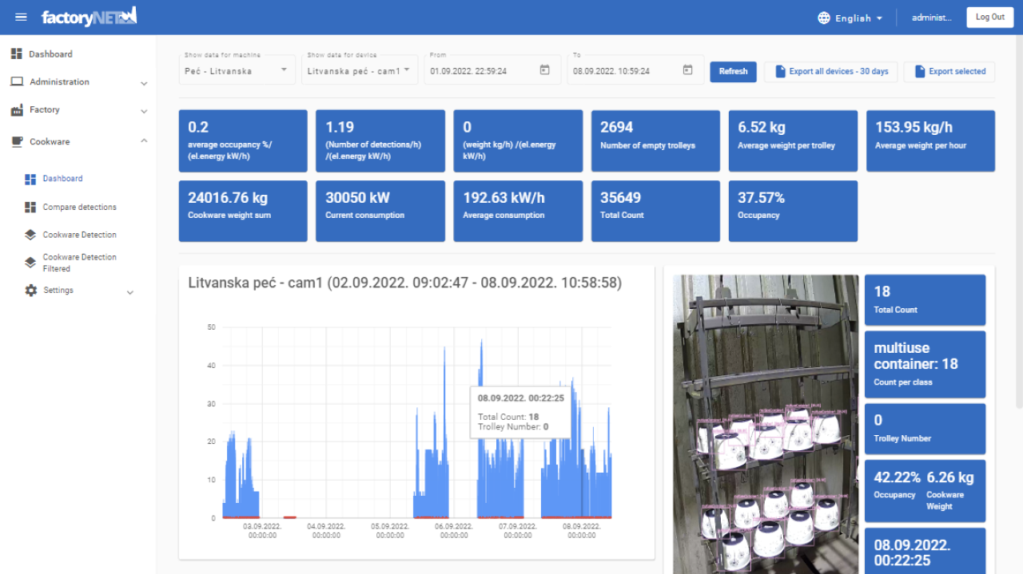Collapse the Cookware section chevron

click(x=144, y=141)
